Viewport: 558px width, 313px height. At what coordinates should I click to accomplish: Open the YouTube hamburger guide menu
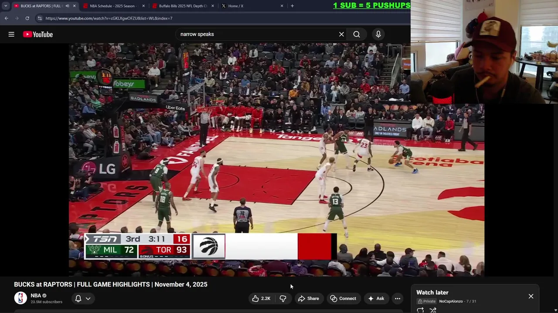pos(11,34)
